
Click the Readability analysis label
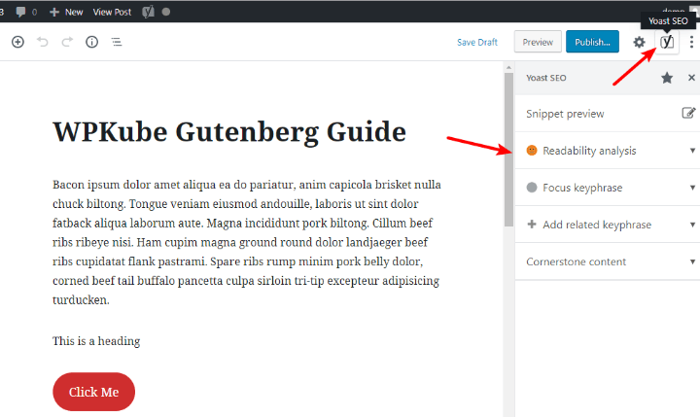pos(589,151)
